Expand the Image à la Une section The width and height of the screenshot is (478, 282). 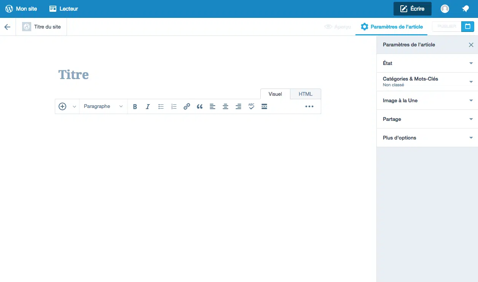pos(427,101)
